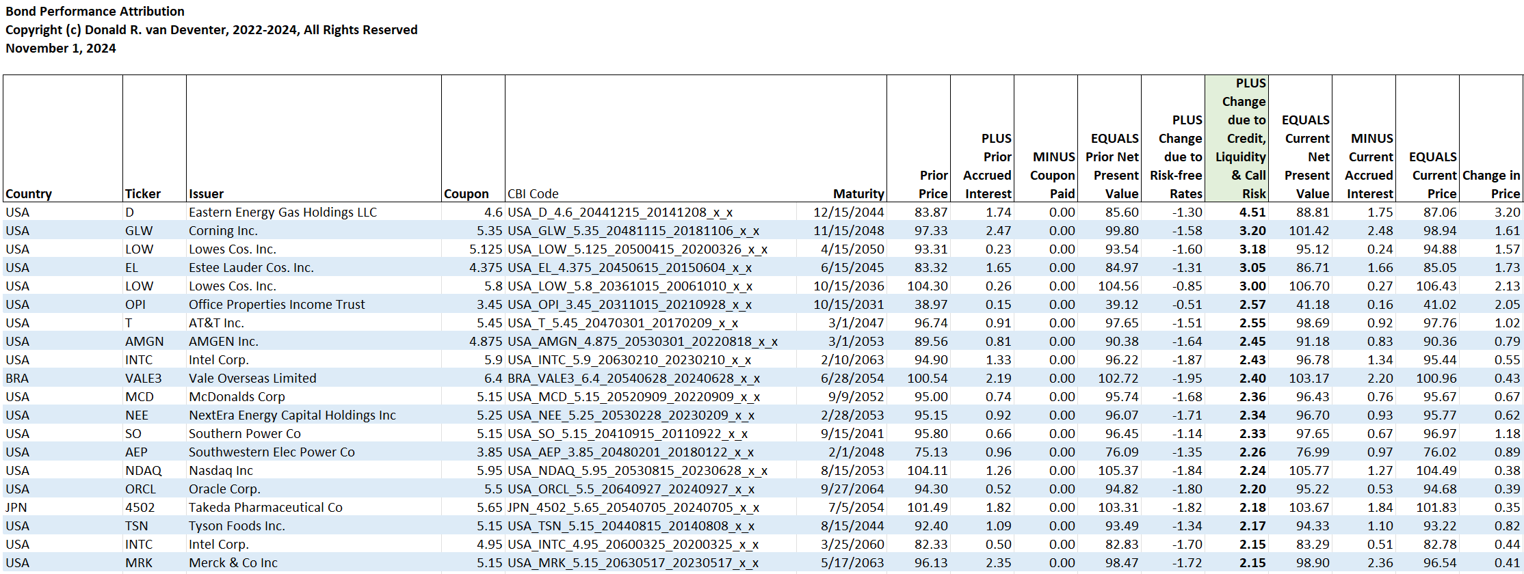Image resolution: width=1524 pixels, height=574 pixels.
Task: Click the copyright notice line
Action: click(x=211, y=30)
